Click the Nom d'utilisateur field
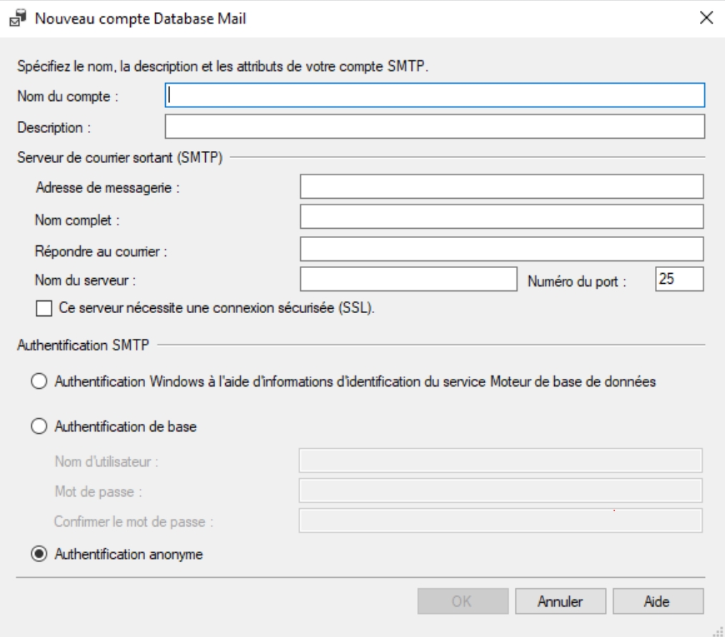 click(x=500, y=460)
